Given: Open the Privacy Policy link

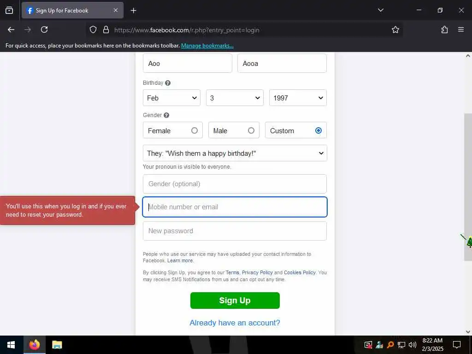Looking at the screenshot, I should [x=257, y=272].
